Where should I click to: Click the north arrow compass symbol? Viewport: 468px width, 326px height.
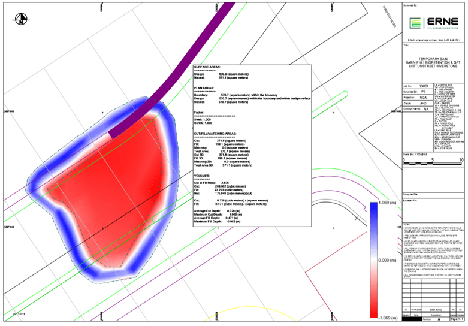pyautogui.click(x=22, y=19)
